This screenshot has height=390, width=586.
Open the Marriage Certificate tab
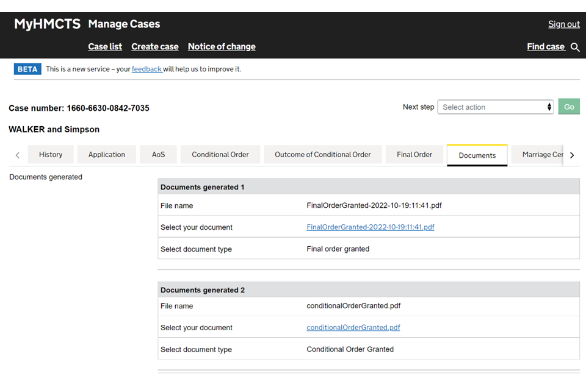click(542, 155)
